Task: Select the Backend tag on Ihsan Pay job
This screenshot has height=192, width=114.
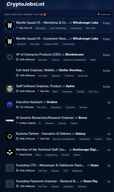Action: (x=82, y=186)
